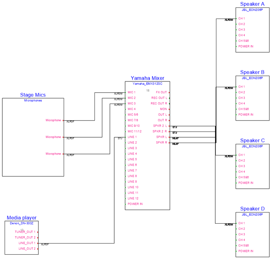Select the MIC 11/12 port

pos(134,131)
